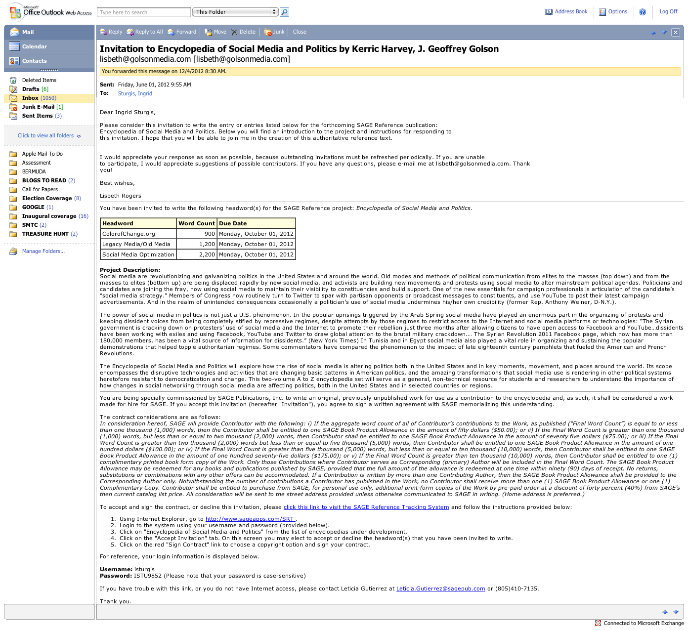Reply to this email message
Image resolution: width=688 pixels, height=630 pixels.
coord(111,32)
